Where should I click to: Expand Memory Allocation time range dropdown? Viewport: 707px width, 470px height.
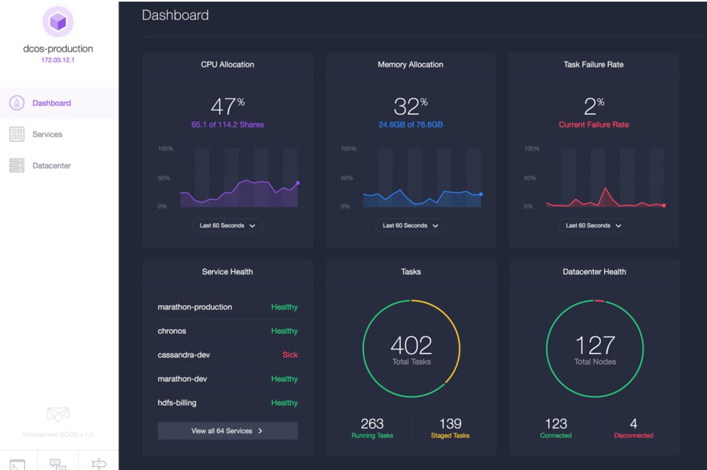410,225
